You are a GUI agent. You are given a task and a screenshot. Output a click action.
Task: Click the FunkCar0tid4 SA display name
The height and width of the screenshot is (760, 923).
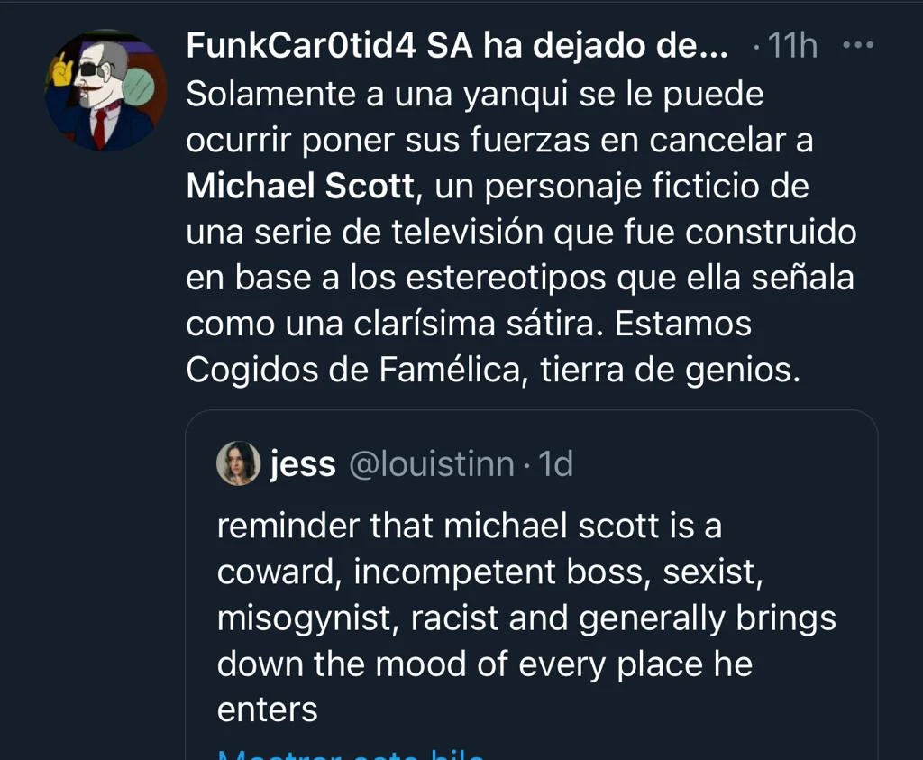[457, 46]
